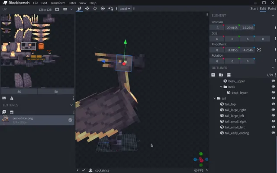The image size is (277, 173).
Task: Collapse the Outliner panel
Action: (x=273, y=68)
